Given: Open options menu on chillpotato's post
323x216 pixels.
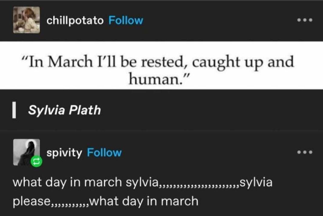Looking at the screenshot, I should pyautogui.click(x=305, y=20).
